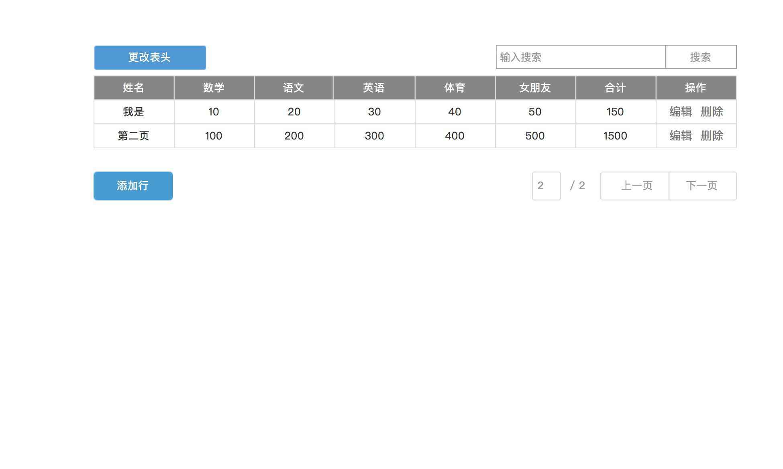Click the 更改表头 button
Image resolution: width=783 pixels, height=469 pixels.
point(150,57)
